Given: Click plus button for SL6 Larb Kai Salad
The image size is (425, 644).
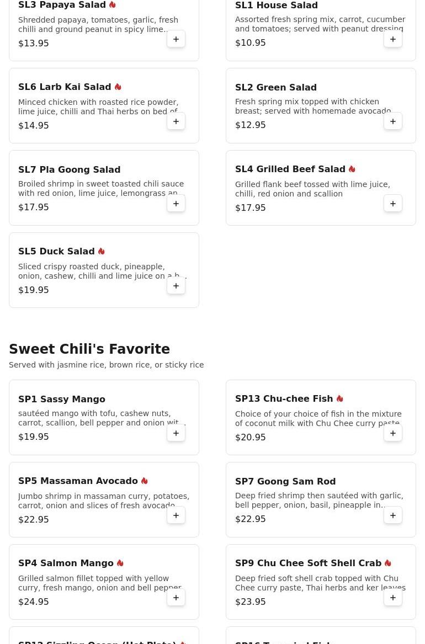Looking at the screenshot, I should click(176, 121).
